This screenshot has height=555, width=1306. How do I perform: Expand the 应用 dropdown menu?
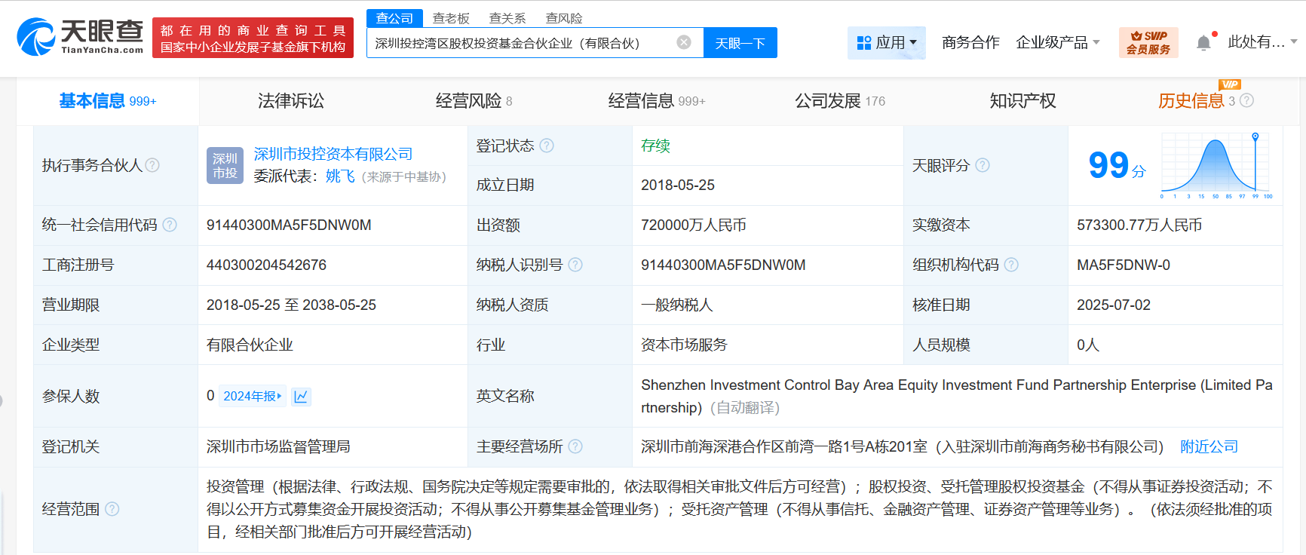[x=887, y=43]
